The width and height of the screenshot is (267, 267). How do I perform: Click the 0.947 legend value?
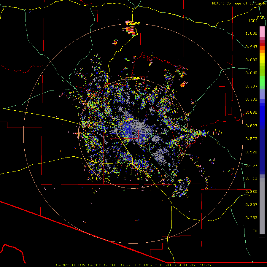(x=251, y=47)
